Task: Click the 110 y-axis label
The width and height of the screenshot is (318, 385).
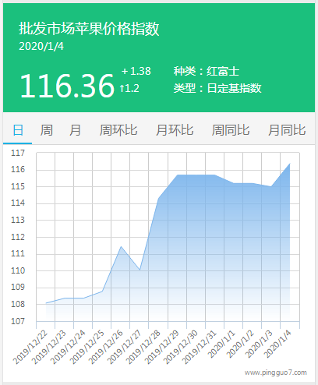Action: tap(18, 270)
